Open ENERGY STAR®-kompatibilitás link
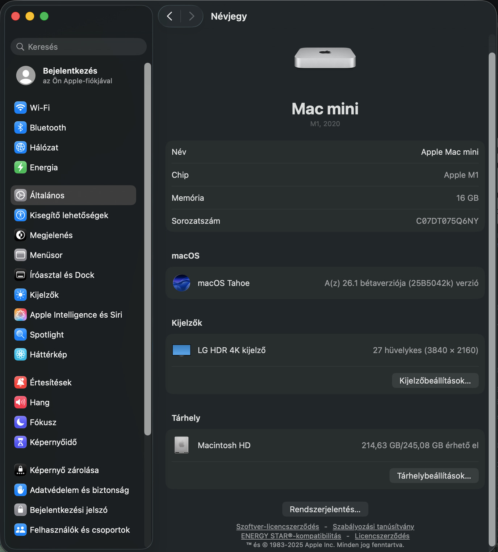Viewport: 498px width, 552px height. (x=291, y=536)
